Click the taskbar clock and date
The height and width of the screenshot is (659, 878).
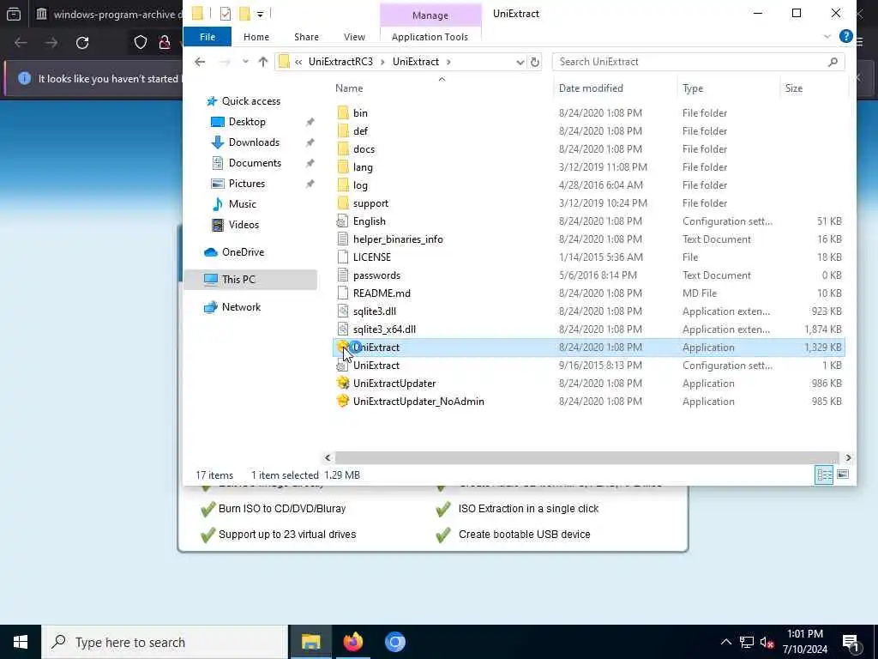coord(804,642)
